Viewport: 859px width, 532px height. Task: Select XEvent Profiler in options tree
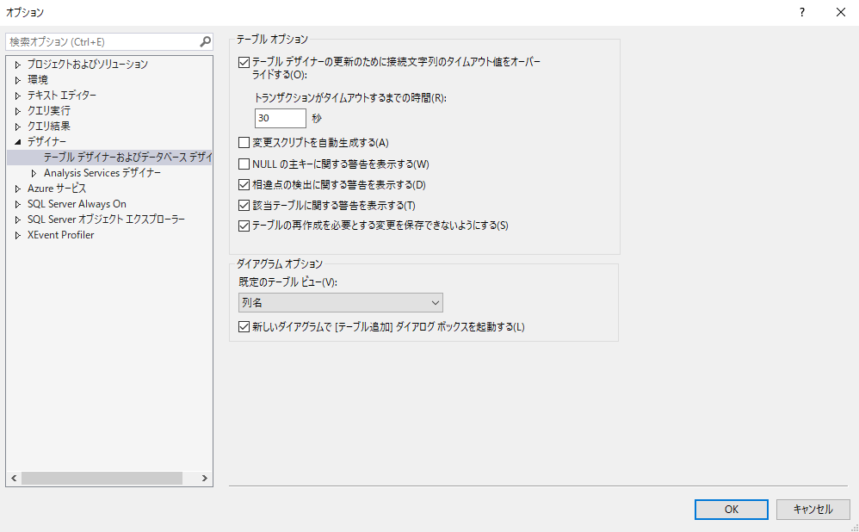coord(60,235)
